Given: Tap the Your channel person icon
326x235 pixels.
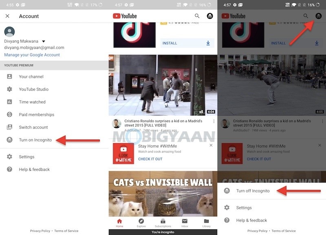Looking at the screenshot, I should (9, 76).
